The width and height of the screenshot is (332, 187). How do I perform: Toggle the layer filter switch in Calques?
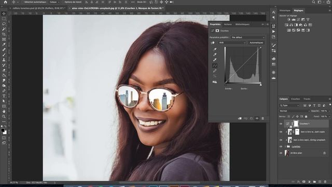330,105
